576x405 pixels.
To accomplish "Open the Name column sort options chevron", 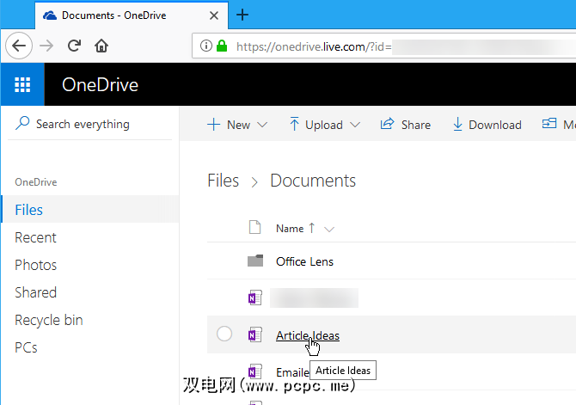I will [x=329, y=229].
